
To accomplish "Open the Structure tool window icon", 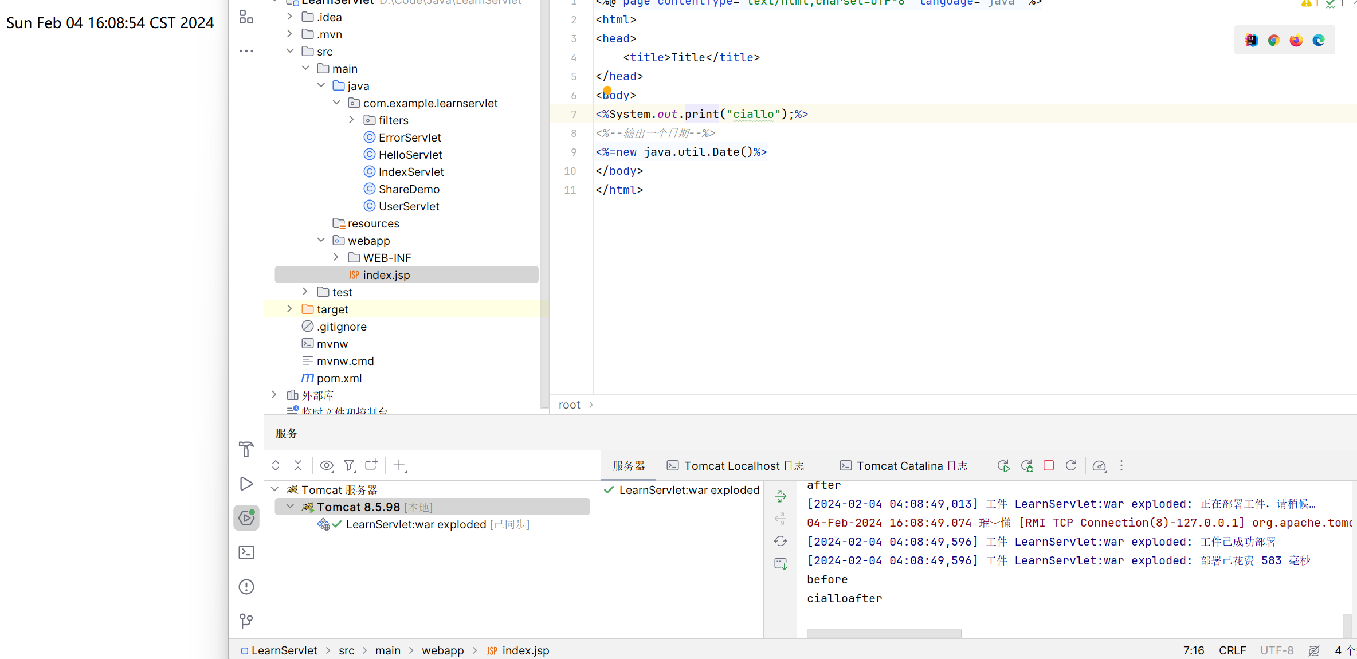I will pos(246,18).
